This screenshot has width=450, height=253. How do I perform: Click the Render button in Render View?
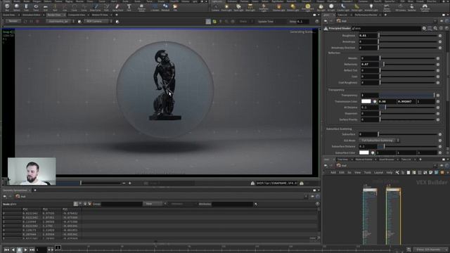[x=13, y=21]
